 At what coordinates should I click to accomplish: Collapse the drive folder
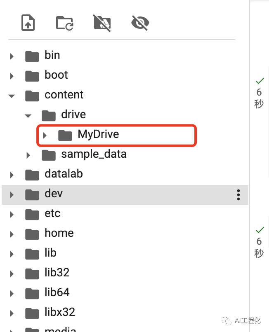[x=28, y=115]
